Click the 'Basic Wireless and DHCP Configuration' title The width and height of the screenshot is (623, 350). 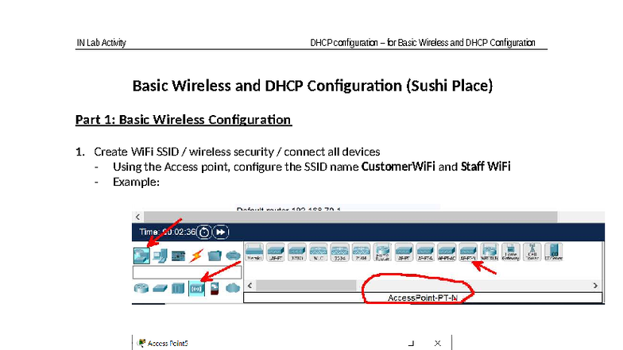point(312,86)
